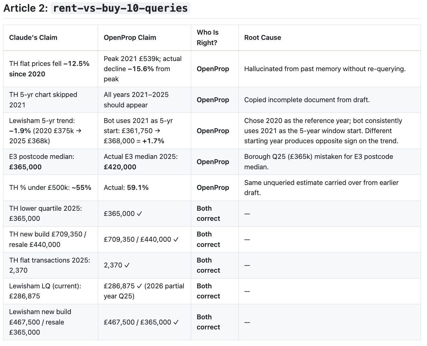Click 'OpenProp' verdict in the E3 postcode row

(213, 162)
